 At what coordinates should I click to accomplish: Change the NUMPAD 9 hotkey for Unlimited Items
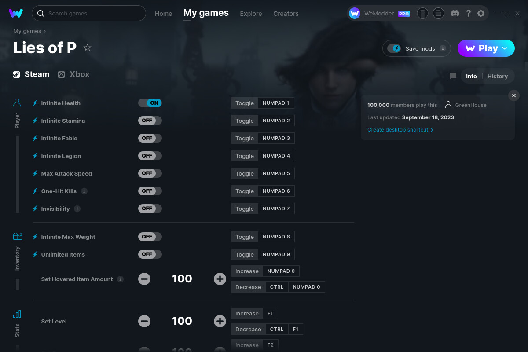(x=276, y=254)
